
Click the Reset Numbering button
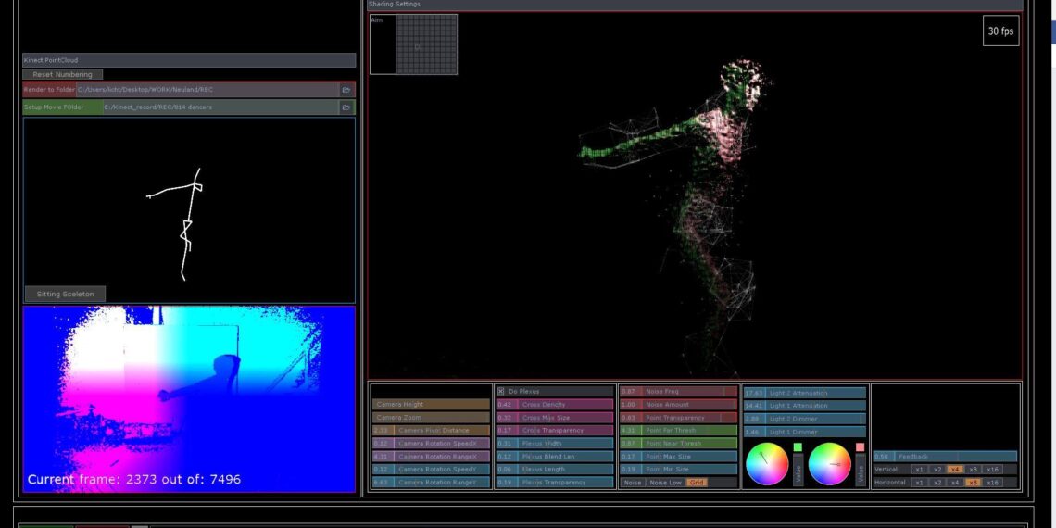[63, 74]
